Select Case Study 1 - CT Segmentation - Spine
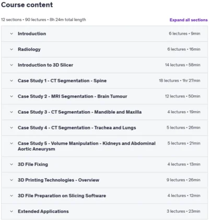This screenshot has width=209, height=220. (62, 81)
